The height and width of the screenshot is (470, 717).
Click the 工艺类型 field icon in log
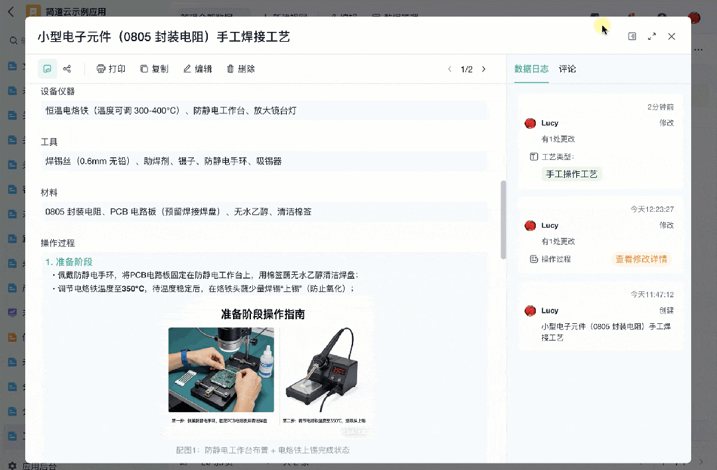coord(534,157)
